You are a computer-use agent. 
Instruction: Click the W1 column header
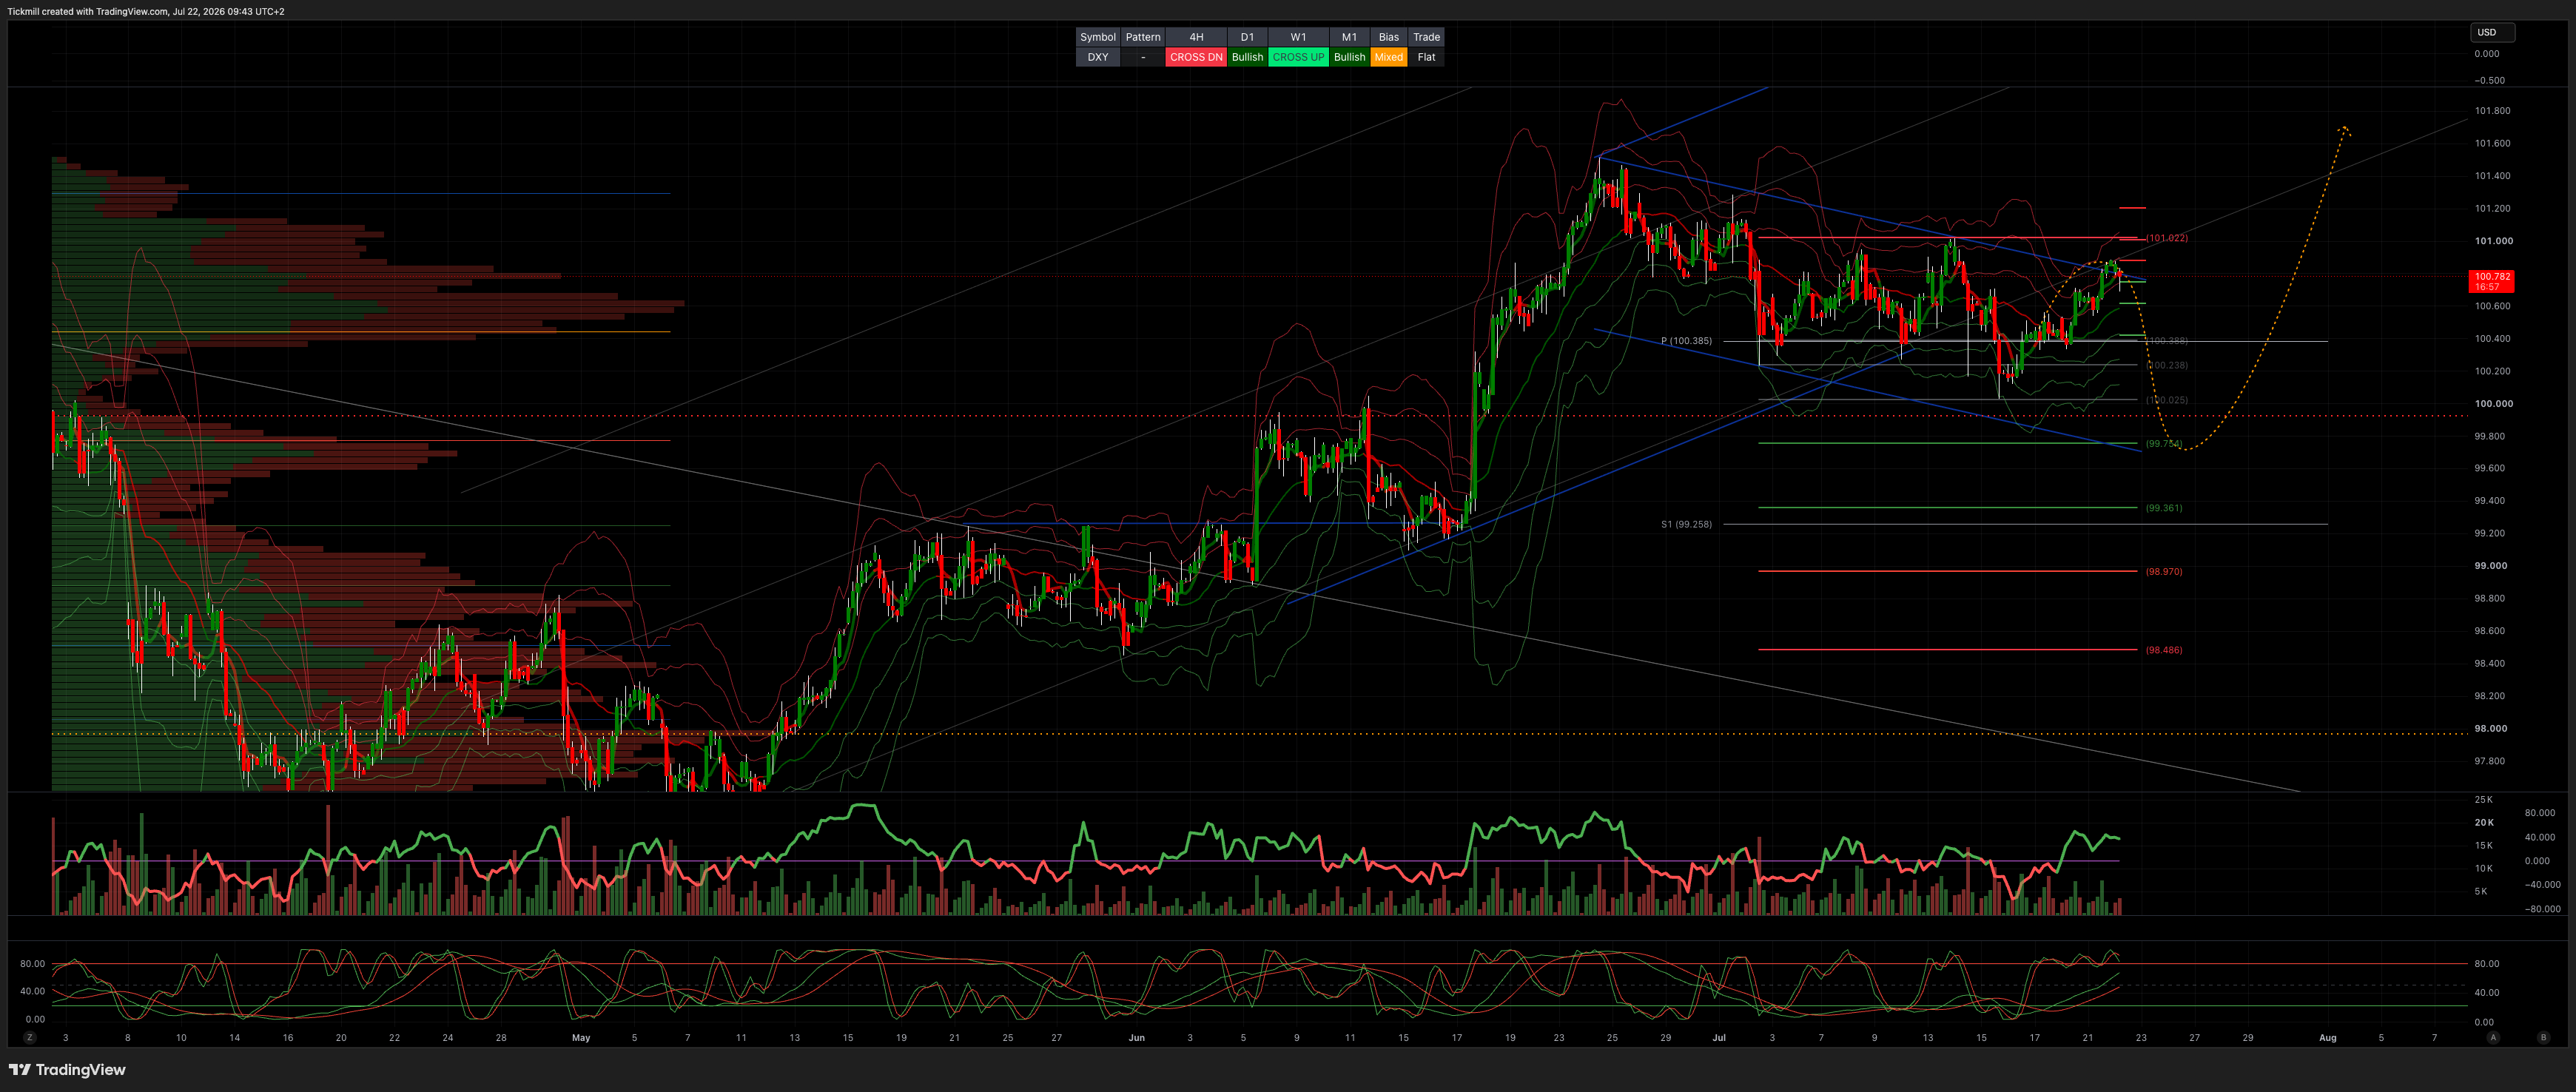click(x=1298, y=37)
